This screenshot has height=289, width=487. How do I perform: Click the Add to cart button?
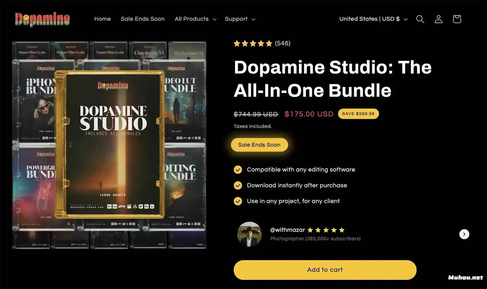(325, 270)
